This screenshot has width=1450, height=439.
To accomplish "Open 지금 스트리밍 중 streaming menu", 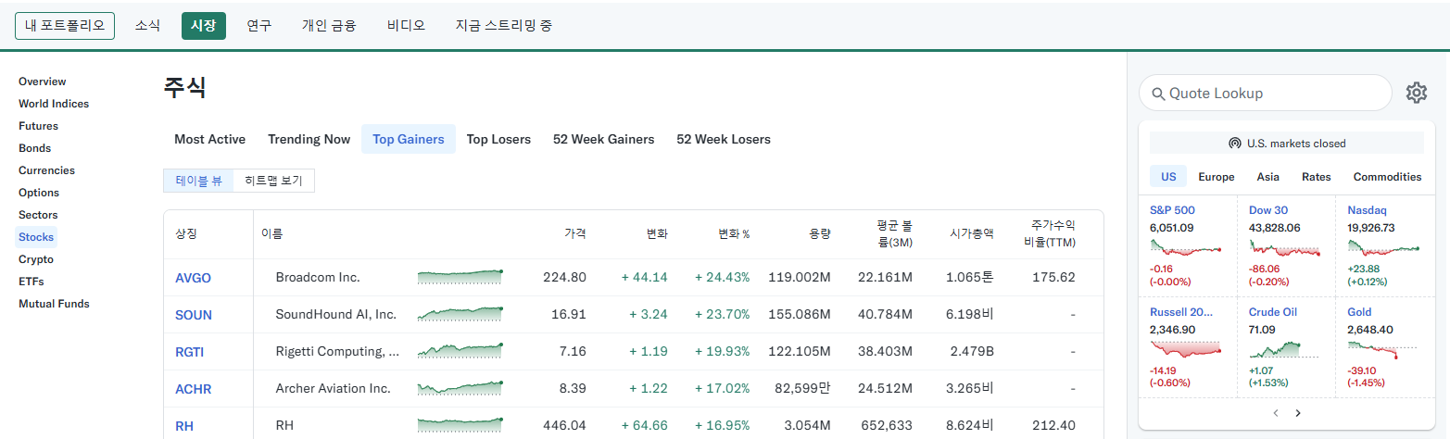I will 504,25.
